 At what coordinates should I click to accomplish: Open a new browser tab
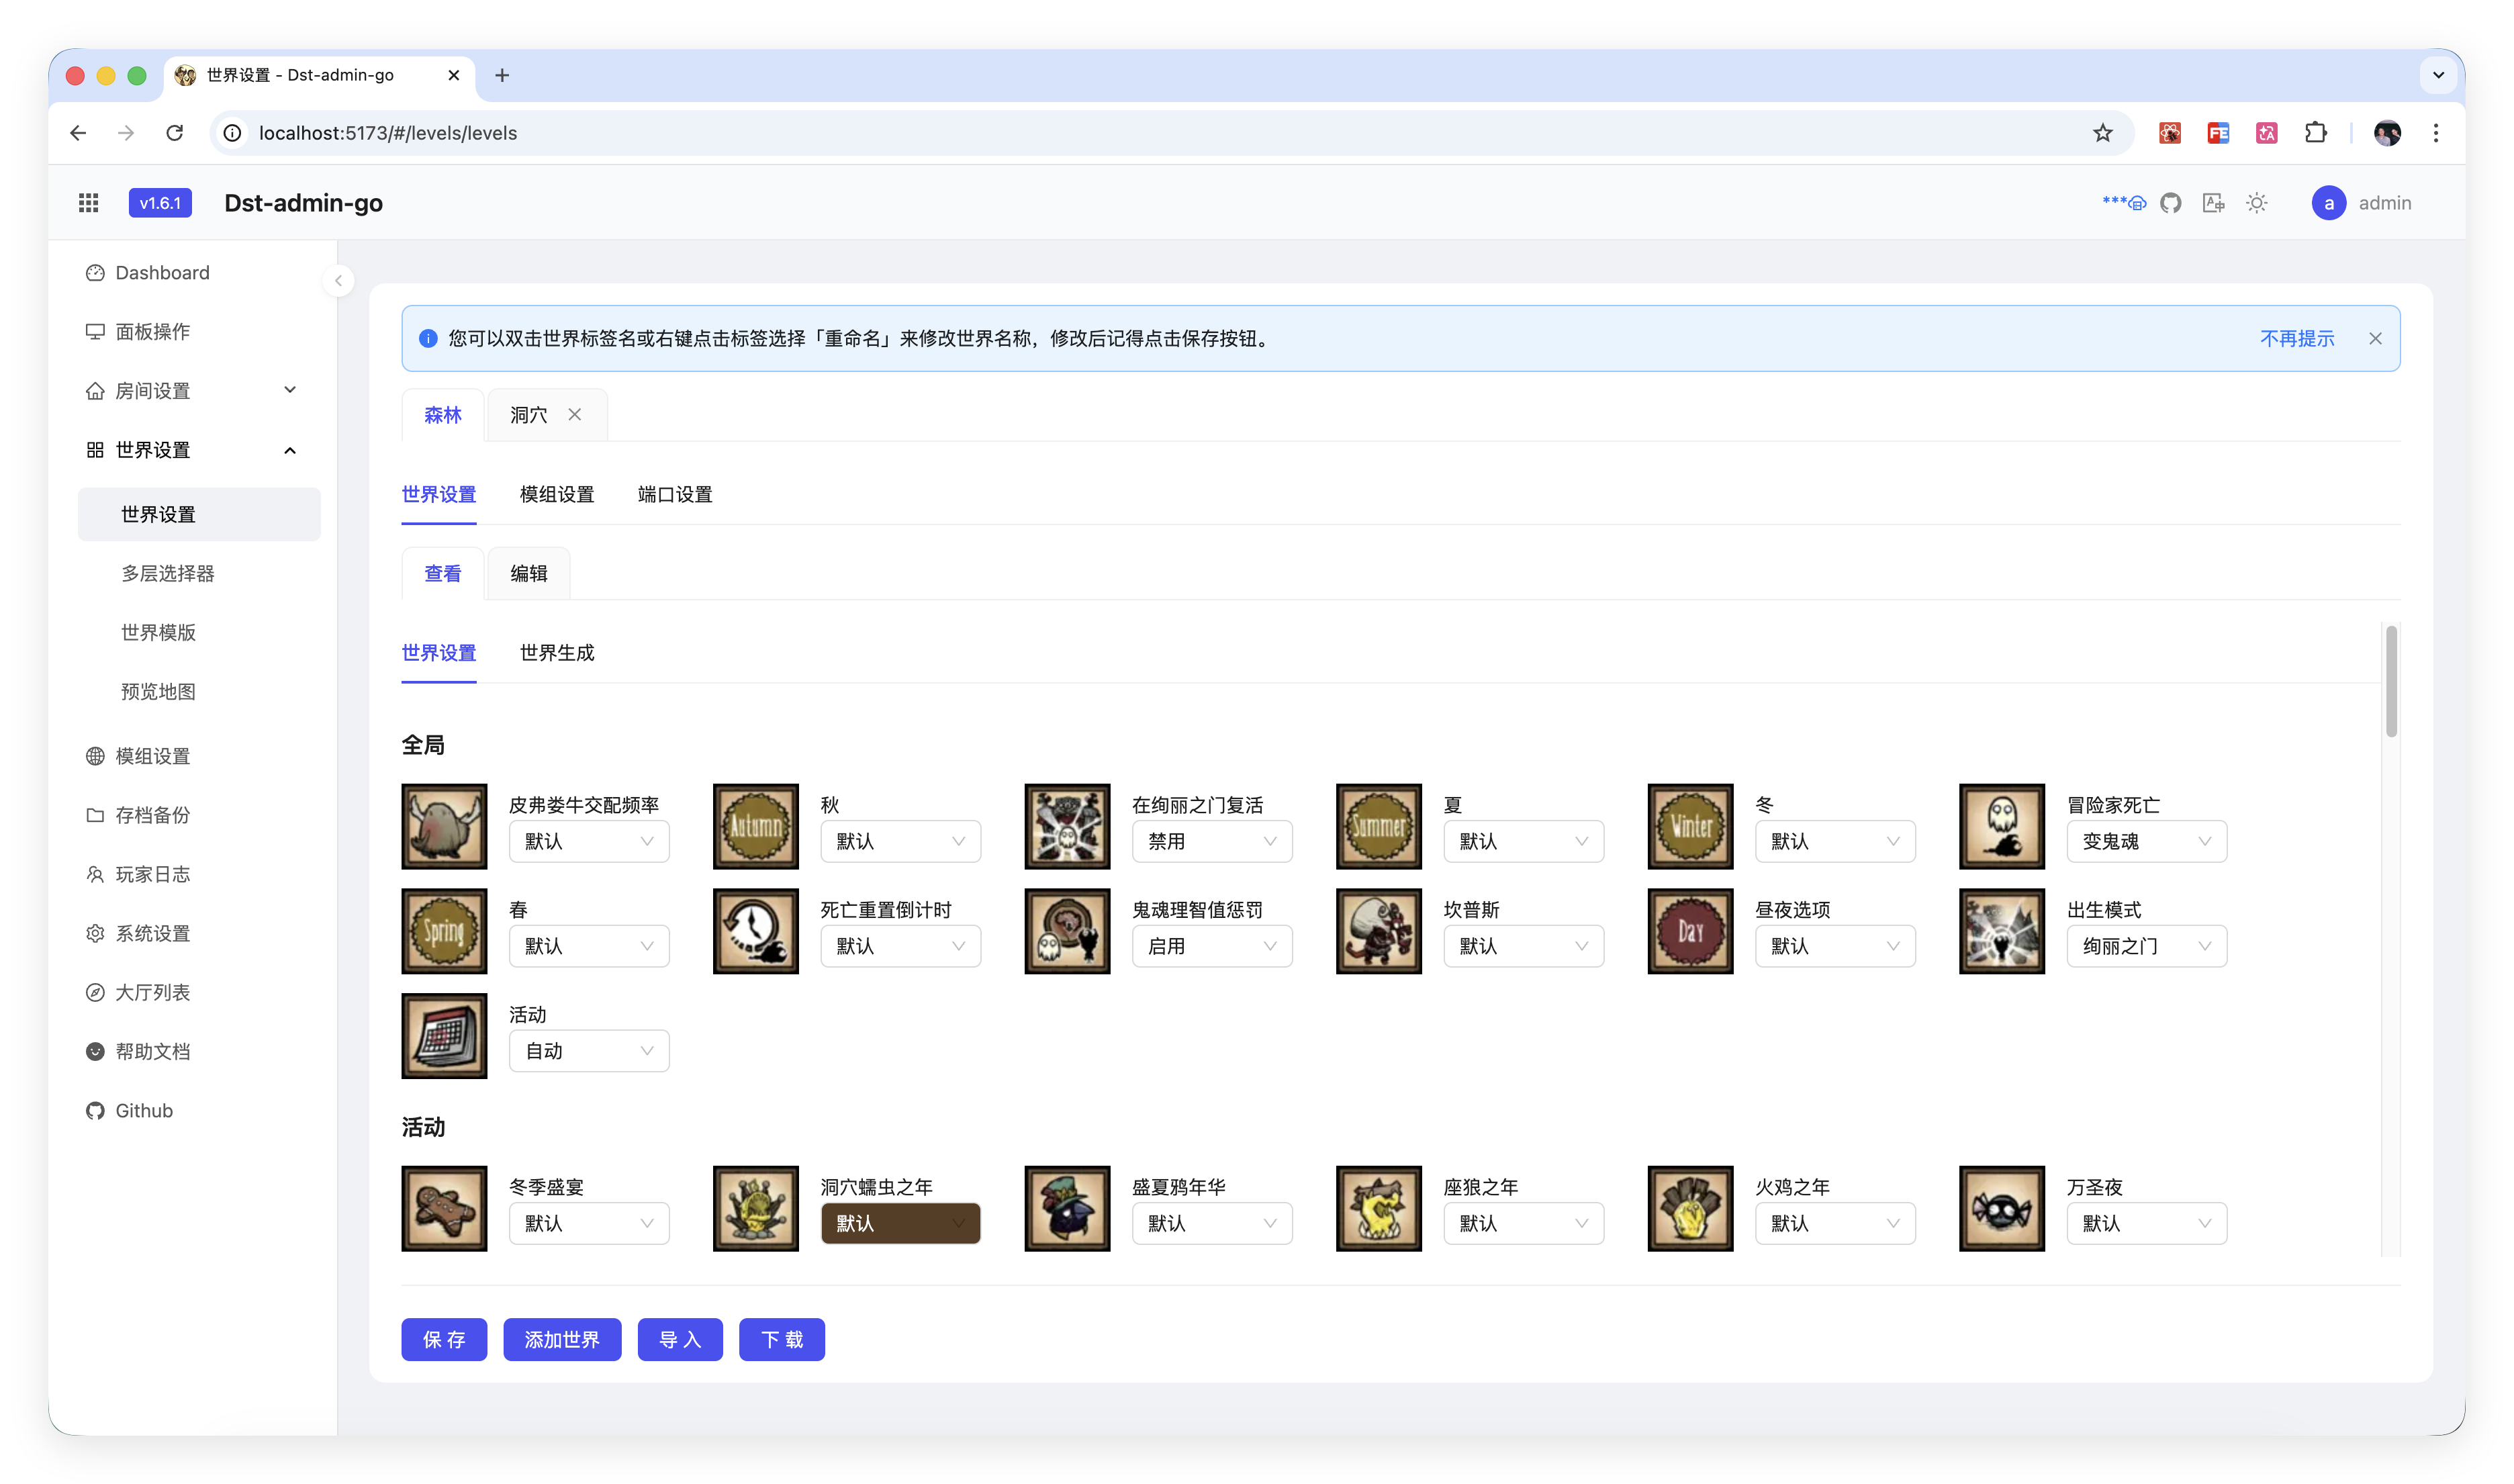[x=502, y=75]
